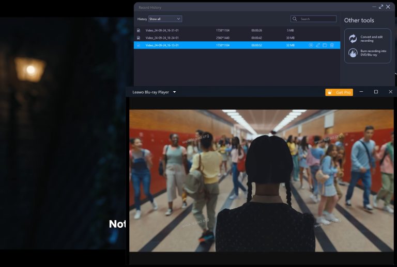Click the file icon of Video_24-09-24_16-24-01

point(139,38)
